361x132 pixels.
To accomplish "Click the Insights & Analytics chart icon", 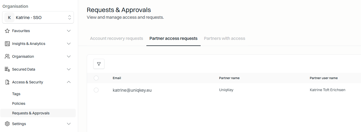I will coord(7,44).
